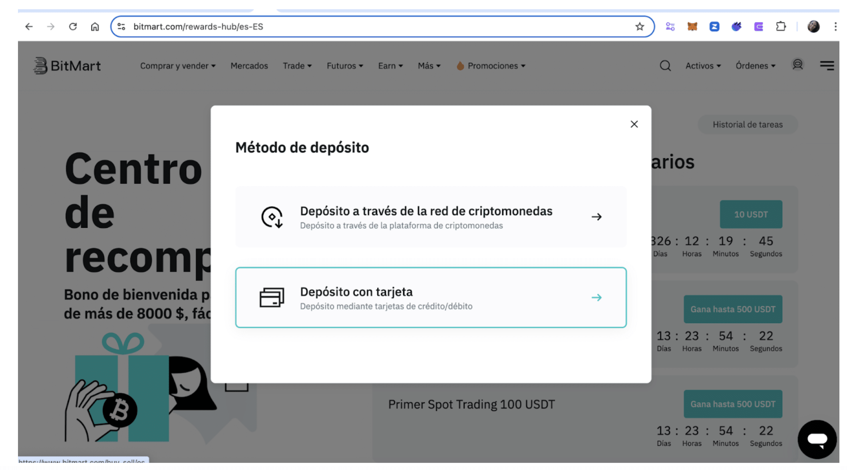Open the site search magnifier

point(665,66)
